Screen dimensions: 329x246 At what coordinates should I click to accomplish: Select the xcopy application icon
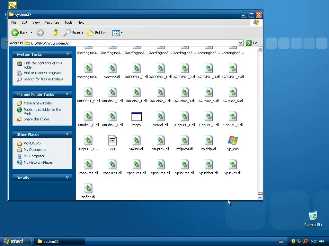137,117
